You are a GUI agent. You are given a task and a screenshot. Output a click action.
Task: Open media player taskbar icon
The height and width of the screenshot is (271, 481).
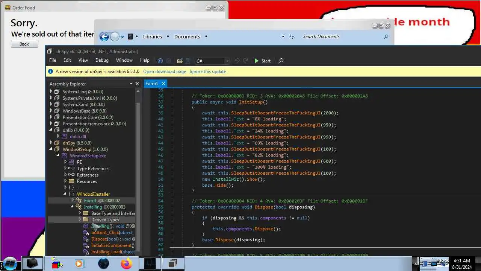pos(79,263)
